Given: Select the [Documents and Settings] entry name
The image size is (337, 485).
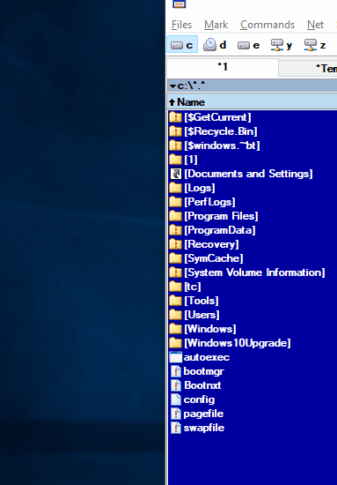Looking at the screenshot, I should pos(248,174).
